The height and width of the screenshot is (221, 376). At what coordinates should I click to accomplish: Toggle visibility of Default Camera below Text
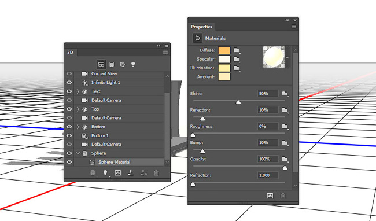(x=69, y=100)
